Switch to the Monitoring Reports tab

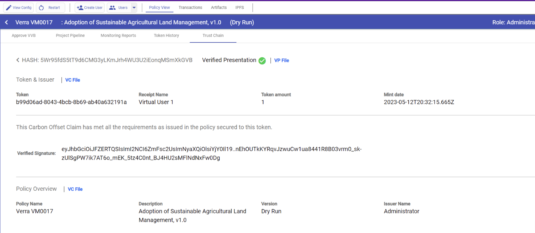coord(118,36)
